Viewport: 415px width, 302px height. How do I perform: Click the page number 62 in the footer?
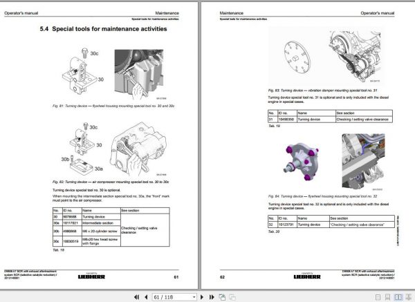(x=222, y=277)
